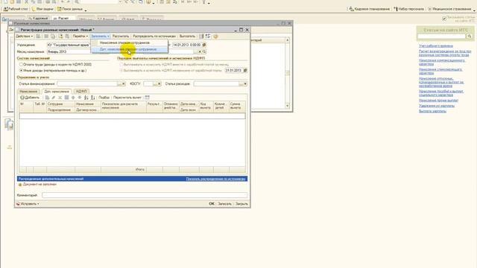Image resolution: width=477 pixels, height=268 pixels.
Task: Open the Перейти dropdown menu
Action: tap(80, 36)
